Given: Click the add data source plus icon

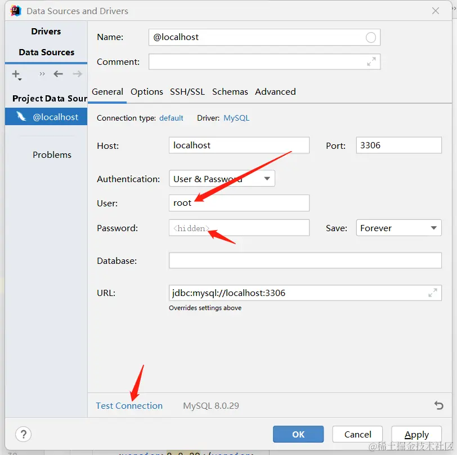Looking at the screenshot, I should pos(16,74).
